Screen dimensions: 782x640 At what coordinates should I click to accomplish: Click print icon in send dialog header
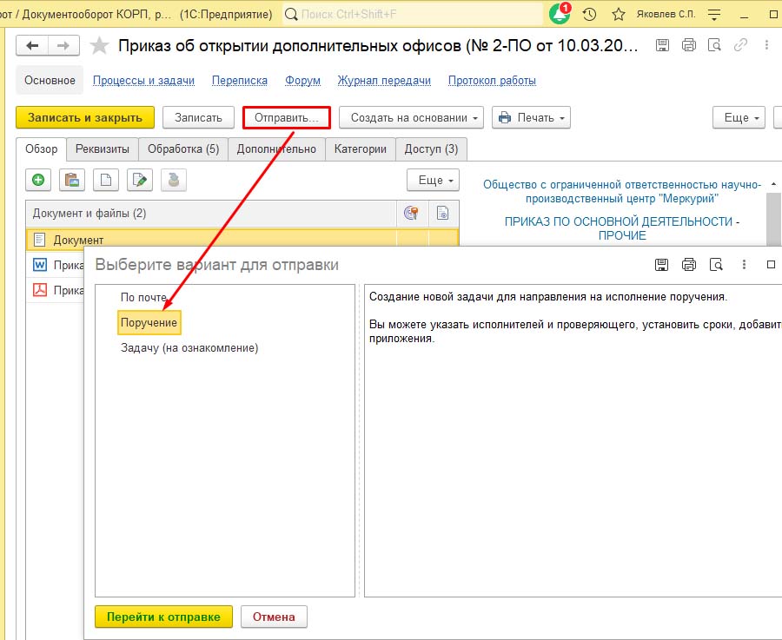689,265
